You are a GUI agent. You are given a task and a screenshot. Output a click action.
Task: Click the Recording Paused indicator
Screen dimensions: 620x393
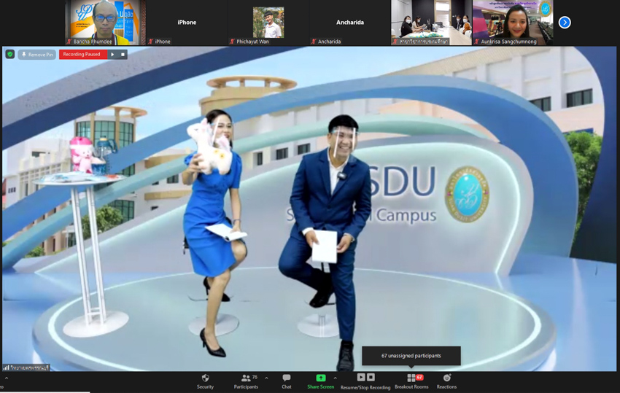click(82, 55)
